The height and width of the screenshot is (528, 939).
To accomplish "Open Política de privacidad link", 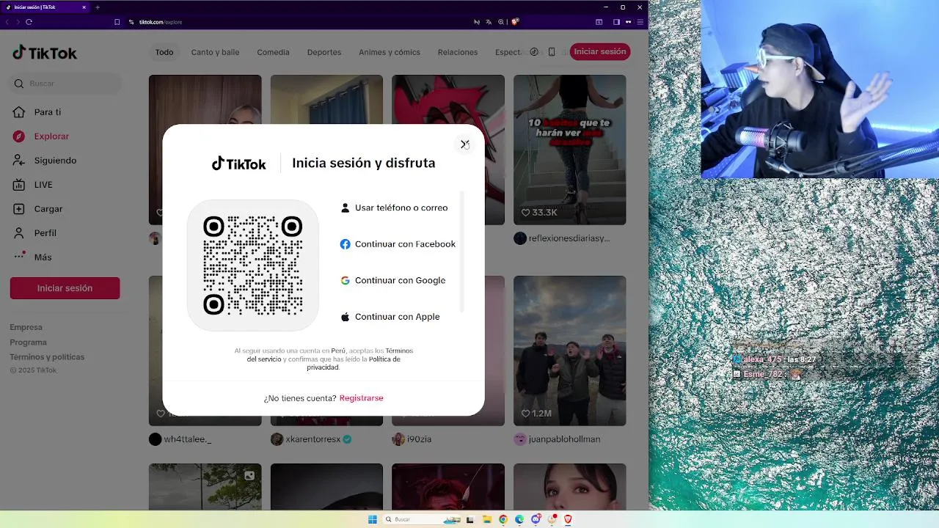I will 354,363.
